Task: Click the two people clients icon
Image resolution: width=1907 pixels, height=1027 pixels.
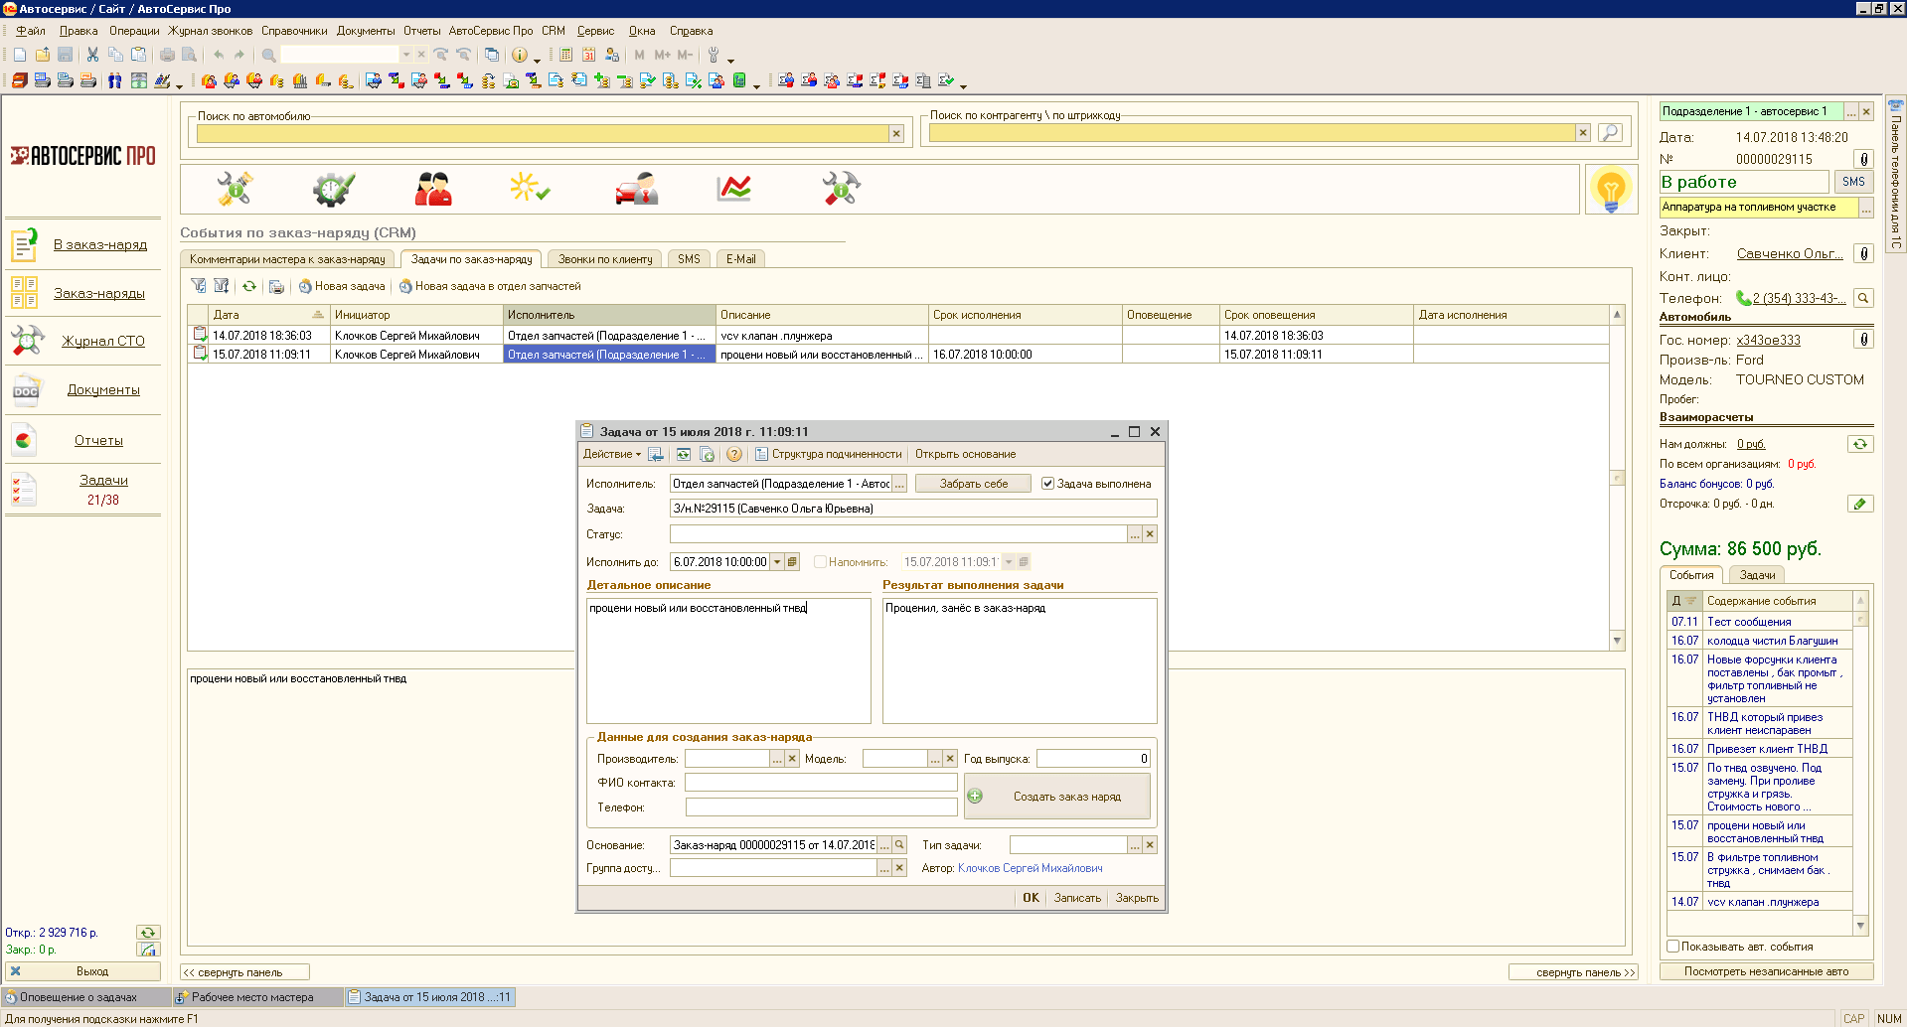Action: [x=433, y=188]
